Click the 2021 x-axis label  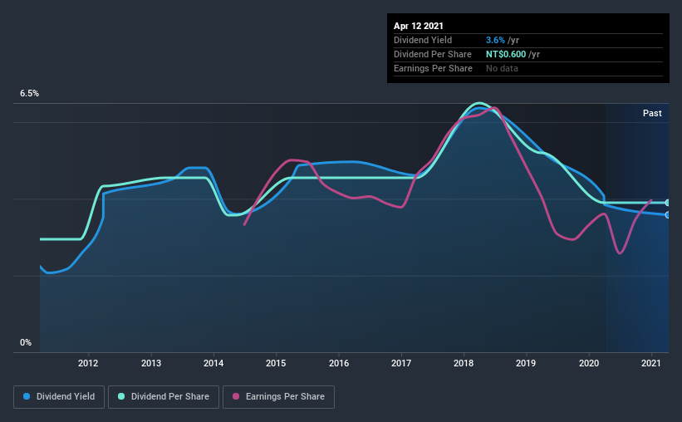point(651,363)
